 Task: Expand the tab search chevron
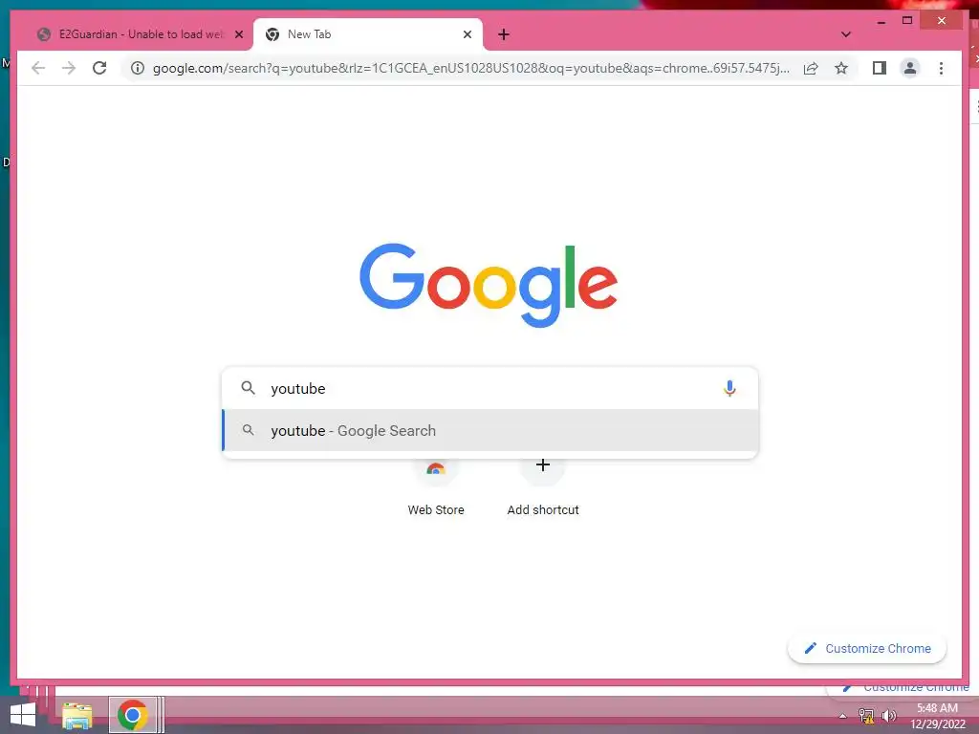(846, 34)
